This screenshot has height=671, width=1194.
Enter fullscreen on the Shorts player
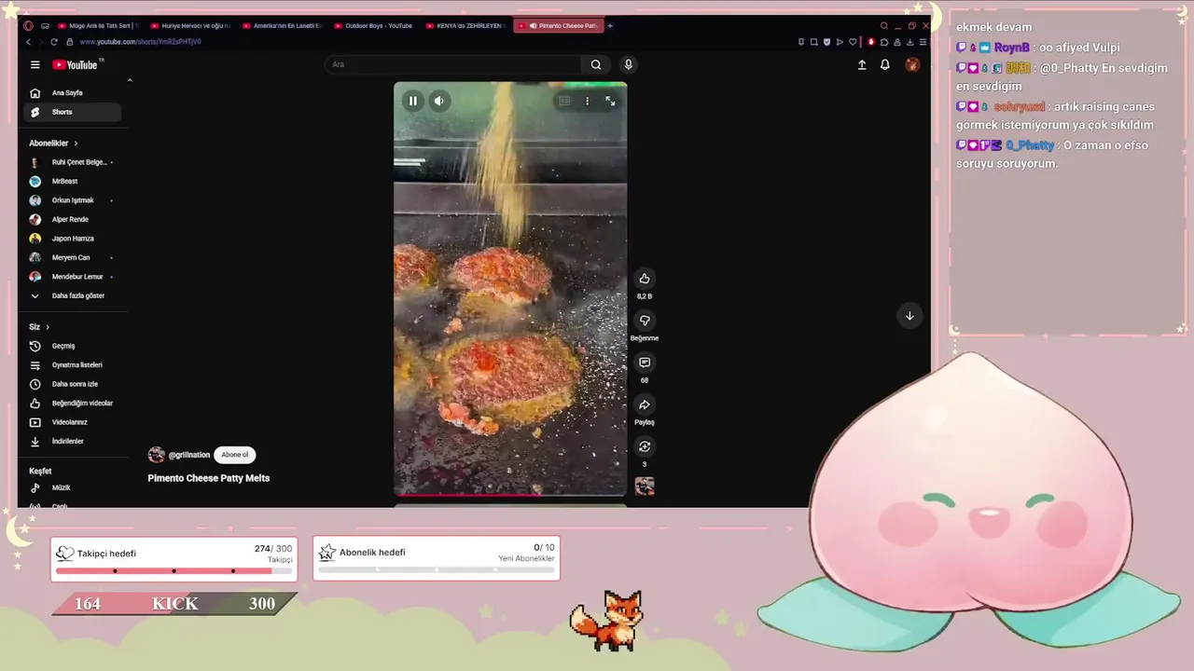[610, 101]
